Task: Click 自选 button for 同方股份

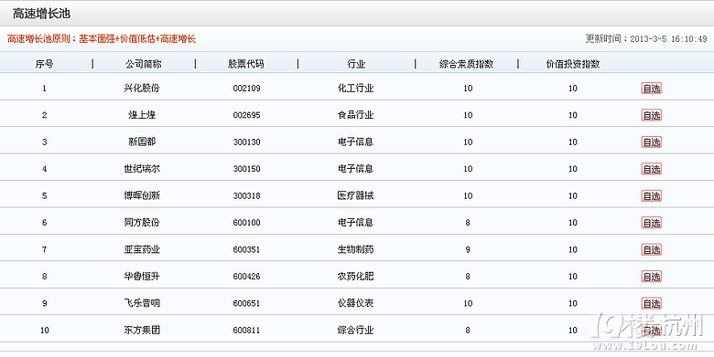Action: (651, 223)
